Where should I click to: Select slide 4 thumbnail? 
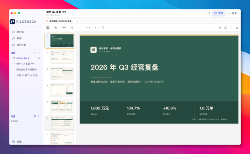coord(62,90)
